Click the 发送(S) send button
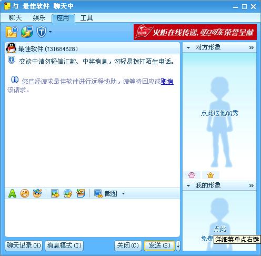This screenshot has height=256, width=261. pyautogui.click(x=159, y=245)
